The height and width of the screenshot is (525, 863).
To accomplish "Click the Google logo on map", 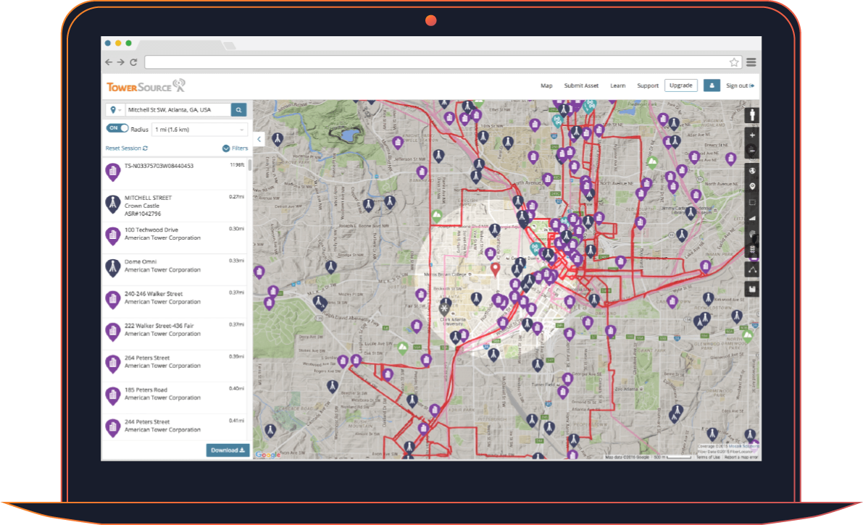I will [x=268, y=455].
